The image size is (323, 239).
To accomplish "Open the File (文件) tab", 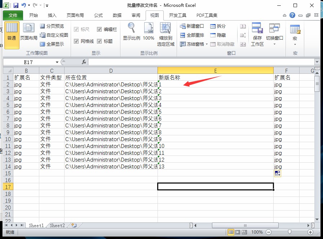I will [13, 15].
